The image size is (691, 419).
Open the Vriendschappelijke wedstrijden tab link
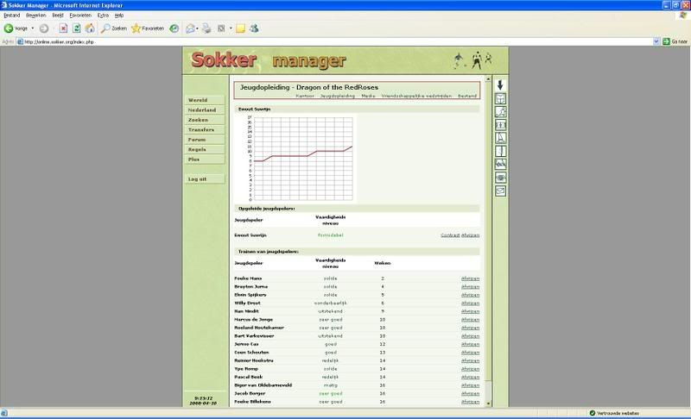pyautogui.click(x=416, y=96)
